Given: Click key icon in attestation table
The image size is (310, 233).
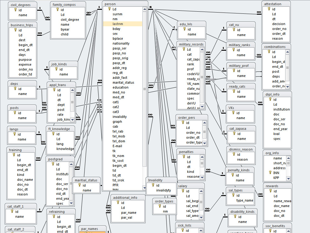Looking at the screenshot, I should pyautogui.click(x=269, y=9).
